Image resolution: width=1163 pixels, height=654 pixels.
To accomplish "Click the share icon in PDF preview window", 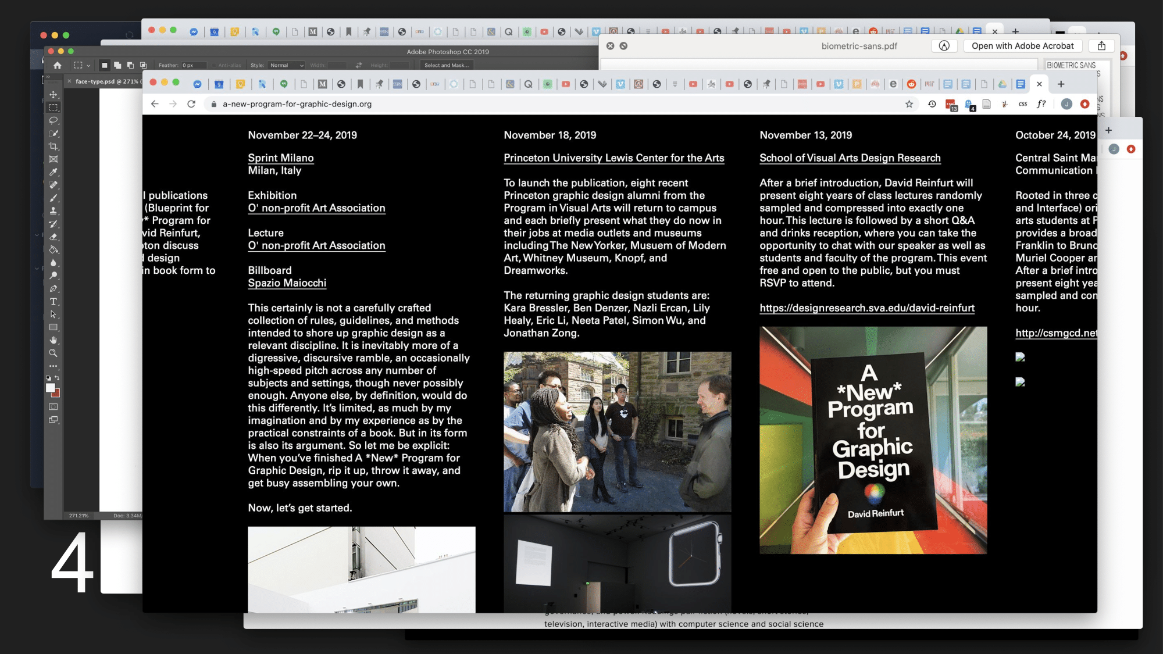I will 1101,46.
